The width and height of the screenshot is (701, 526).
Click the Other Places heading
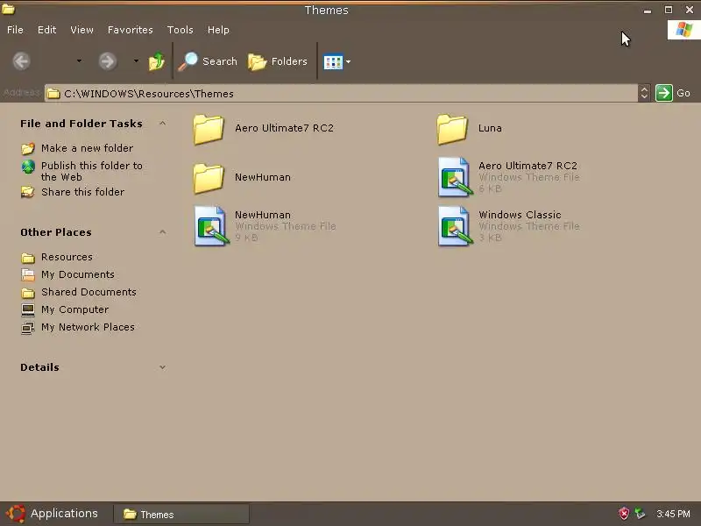click(x=56, y=232)
